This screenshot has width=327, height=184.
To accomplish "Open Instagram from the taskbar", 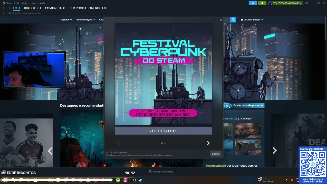I will (125, 180).
